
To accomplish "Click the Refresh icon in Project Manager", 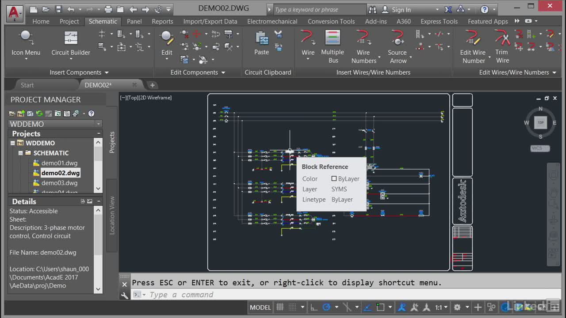I will click(x=39, y=114).
